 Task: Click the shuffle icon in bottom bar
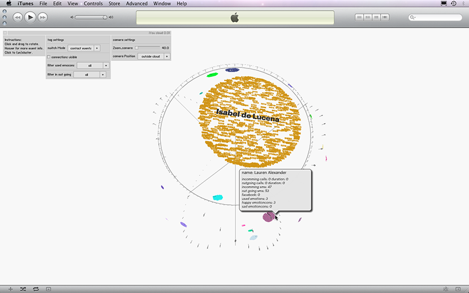point(23,289)
